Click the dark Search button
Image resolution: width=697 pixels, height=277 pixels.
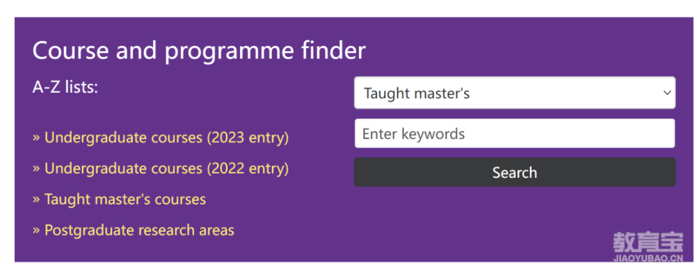pyautogui.click(x=515, y=172)
